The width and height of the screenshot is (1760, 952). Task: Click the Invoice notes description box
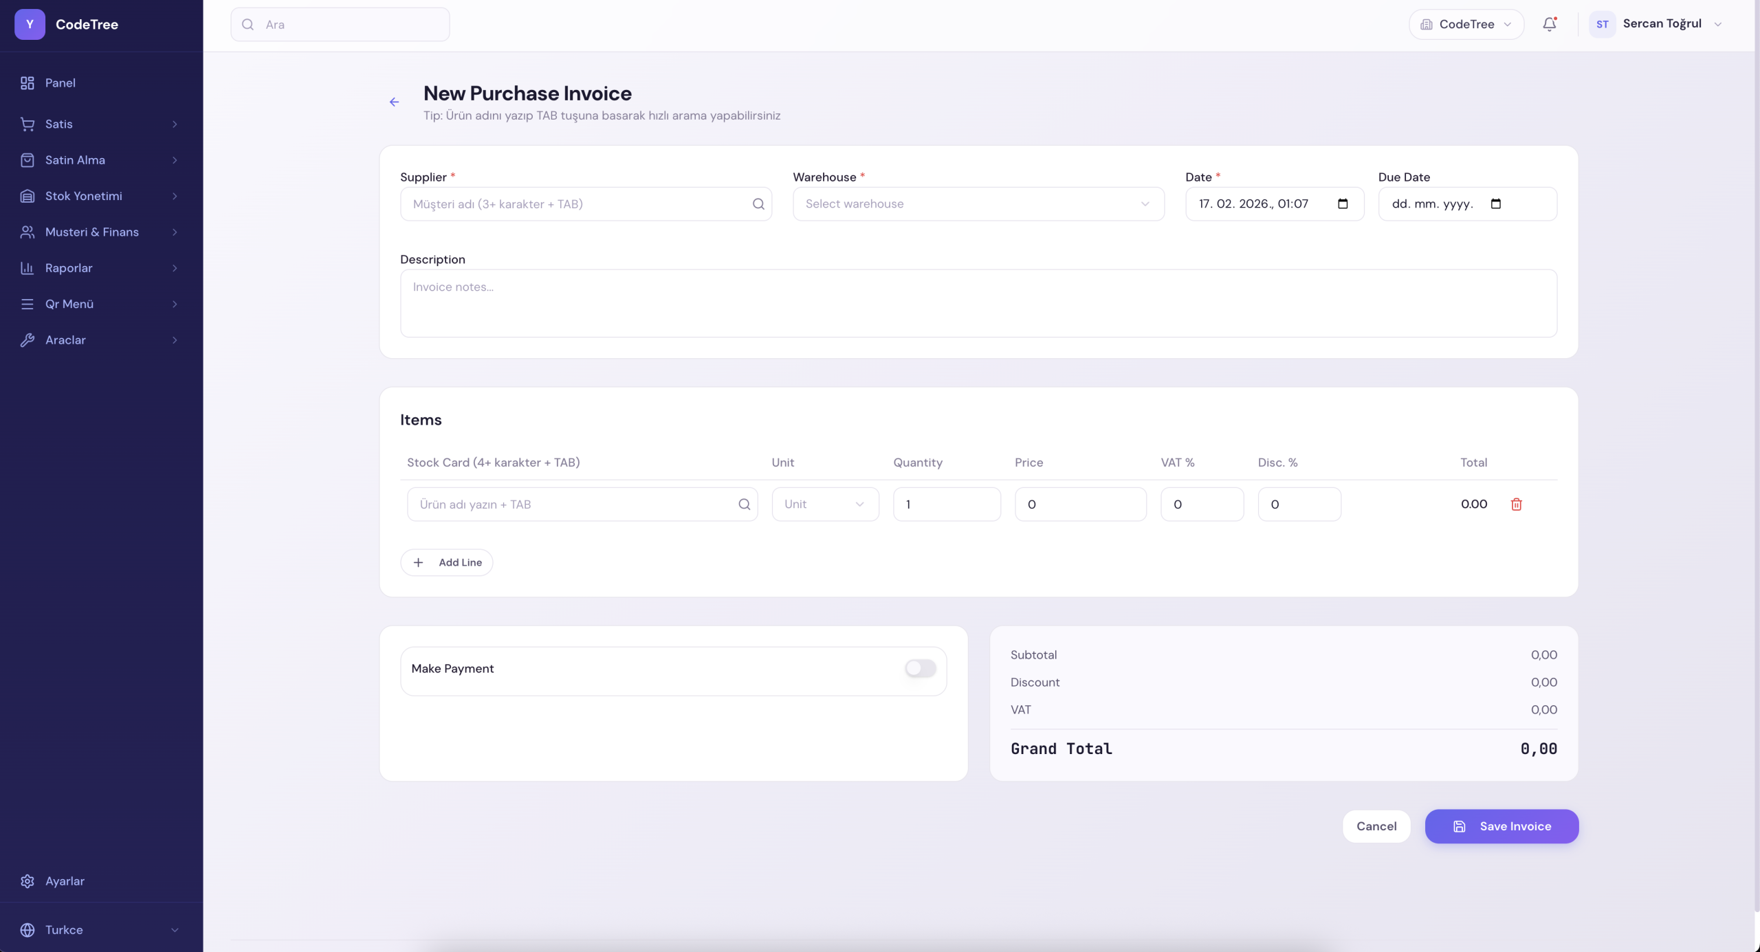pyautogui.click(x=978, y=303)
